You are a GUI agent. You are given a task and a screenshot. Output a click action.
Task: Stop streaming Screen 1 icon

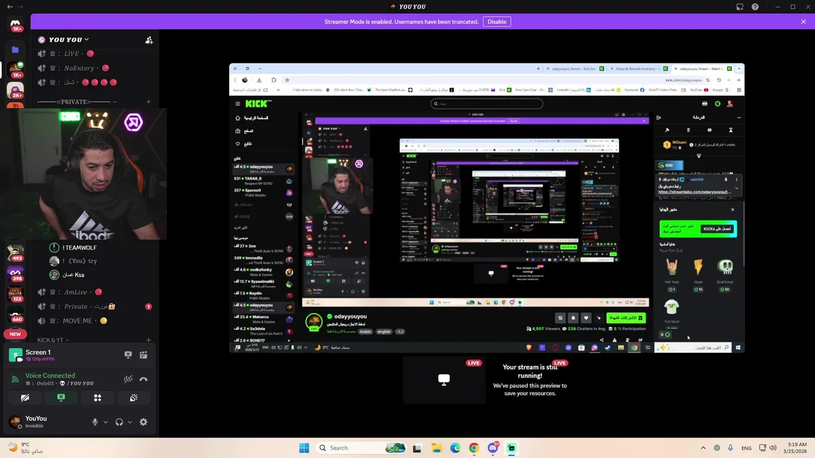(x=128, y=355)
